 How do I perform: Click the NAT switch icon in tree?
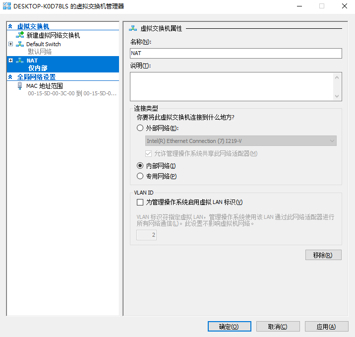pyautogui.click(x=20, y=61)
